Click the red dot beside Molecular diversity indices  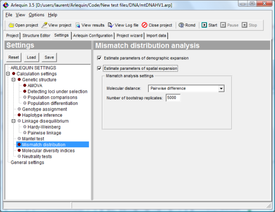(x=19, y=150)
